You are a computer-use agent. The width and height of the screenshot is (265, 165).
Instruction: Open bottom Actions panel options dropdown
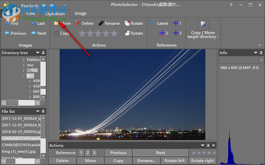pyautogui.click(x=203, y=145)
